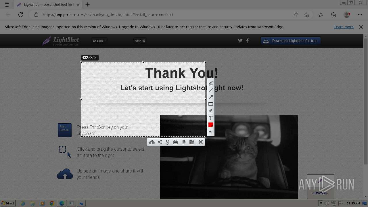Switch to Edge in the taskbar
Screen dimensions: 368x207
pos(62,203)
